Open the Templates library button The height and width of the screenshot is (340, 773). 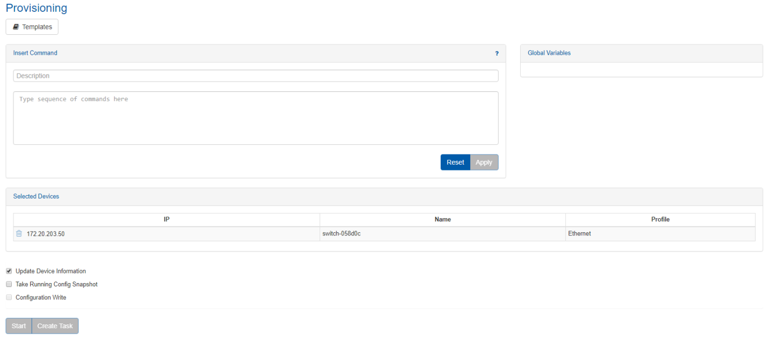click(x=32, y=27)
